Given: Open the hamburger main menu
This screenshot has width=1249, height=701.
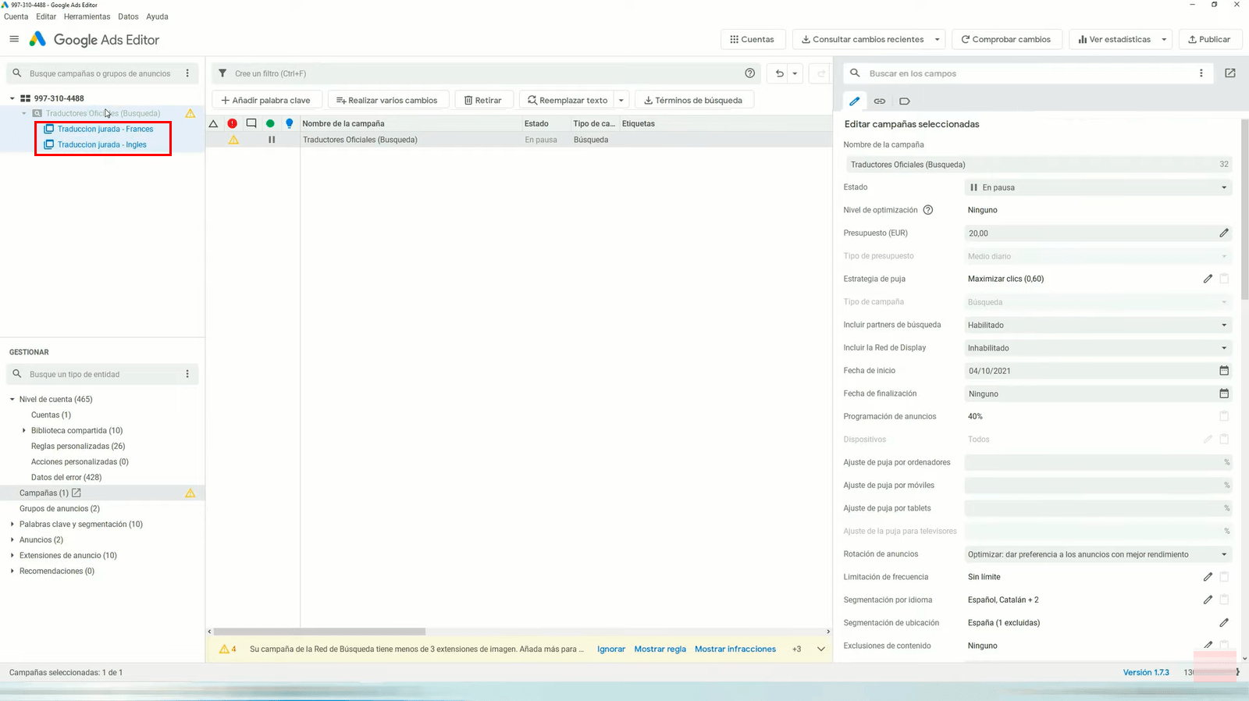Looking at the screenshot, I should coord(14,39).
